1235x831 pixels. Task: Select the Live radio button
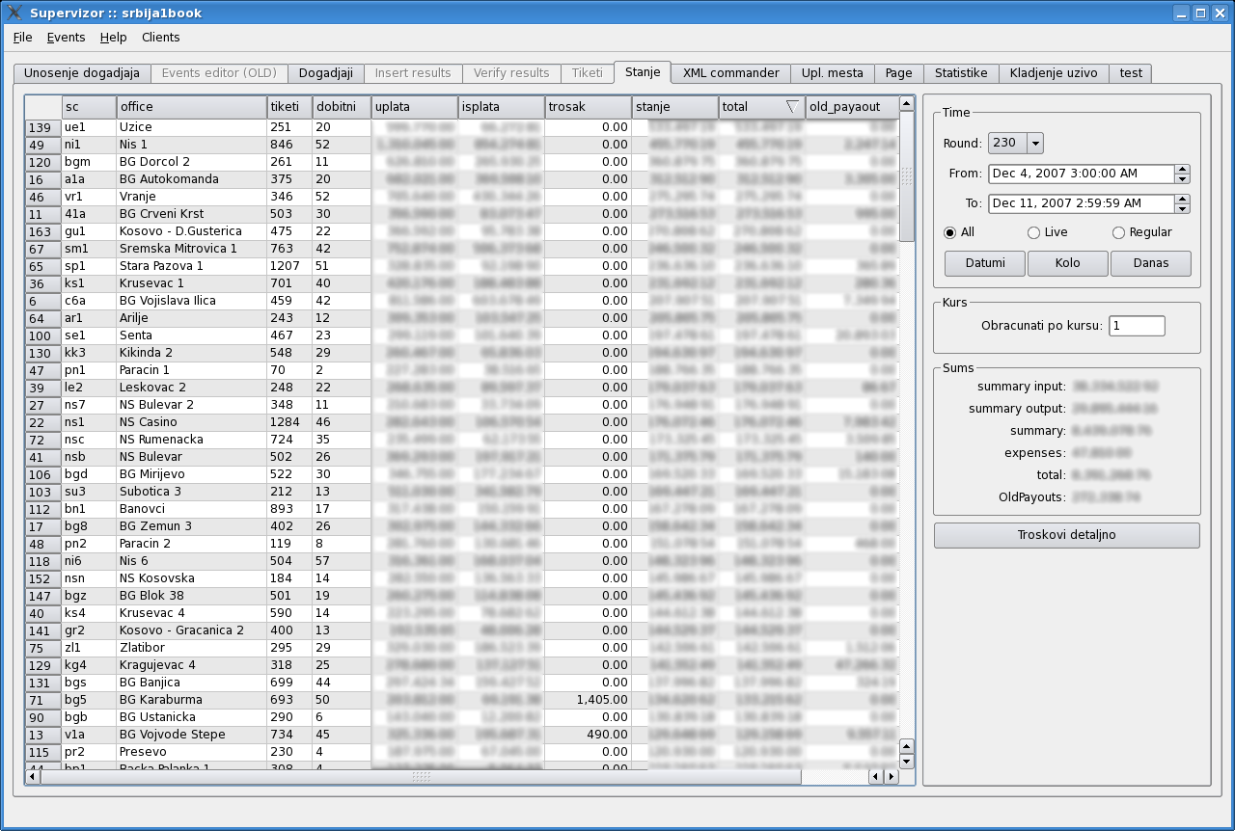click(x=1033, y=232)
